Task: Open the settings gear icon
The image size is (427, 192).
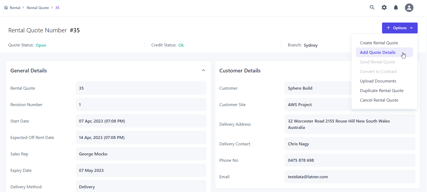Action: pos(384,7)
